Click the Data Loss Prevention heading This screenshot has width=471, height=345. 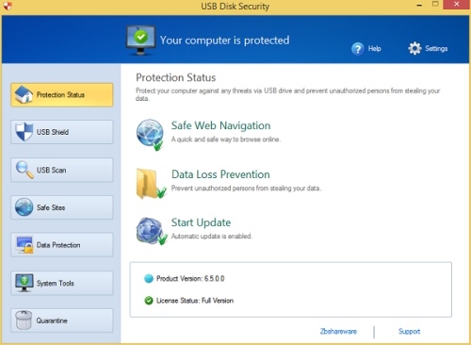coord(220,174)
